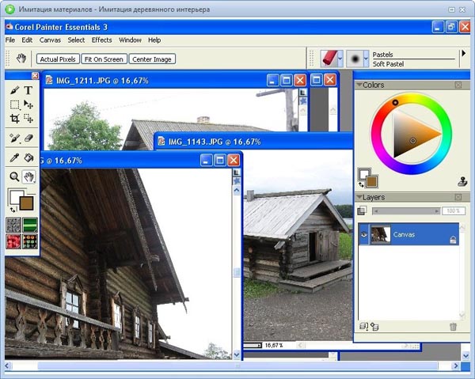
Task: Delete layer with the trash icon
Action: coord(453,325)
